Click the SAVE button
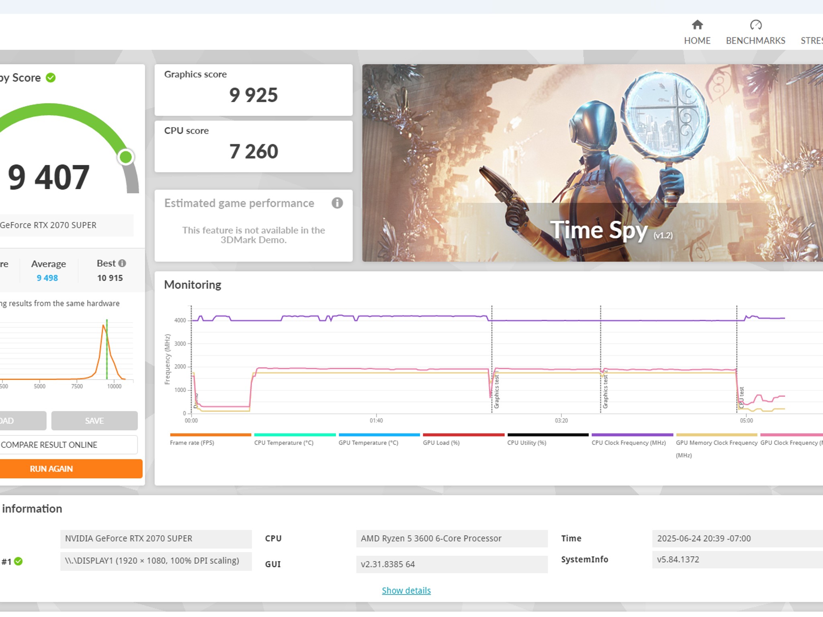 [94, 421]
